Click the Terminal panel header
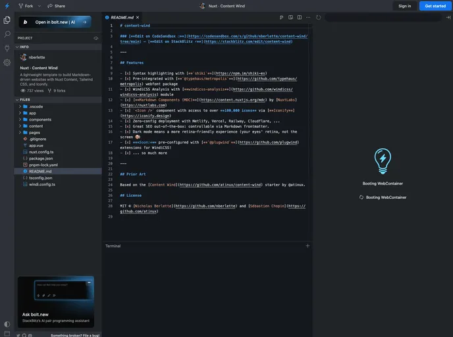 (113, 246)
